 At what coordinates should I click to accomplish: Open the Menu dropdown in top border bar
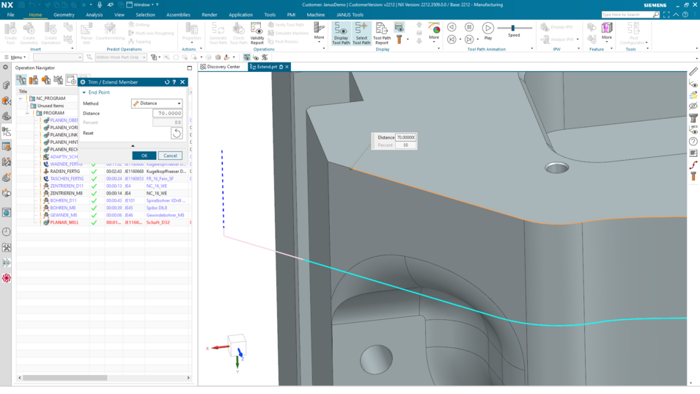(15, 57)
